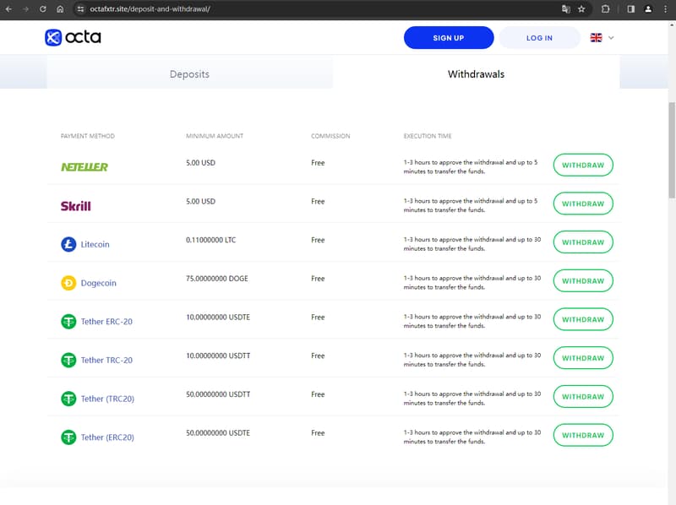The width and height of the screenshot is (676, 505).
Task: Click the translate page icon
Action: click(565, 9)
